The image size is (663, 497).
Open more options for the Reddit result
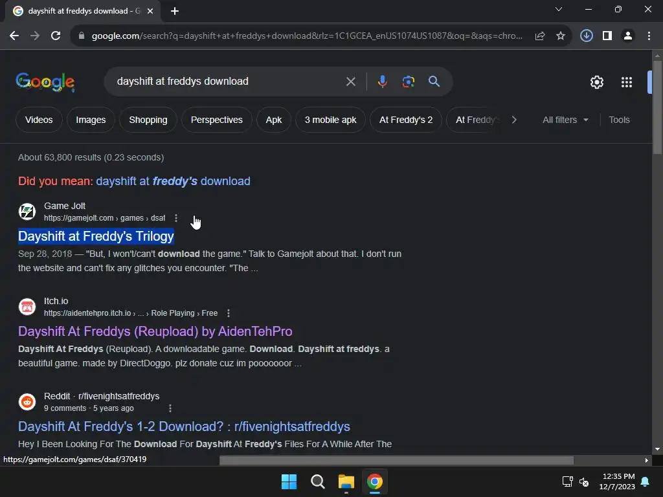[x=170, y=408]
